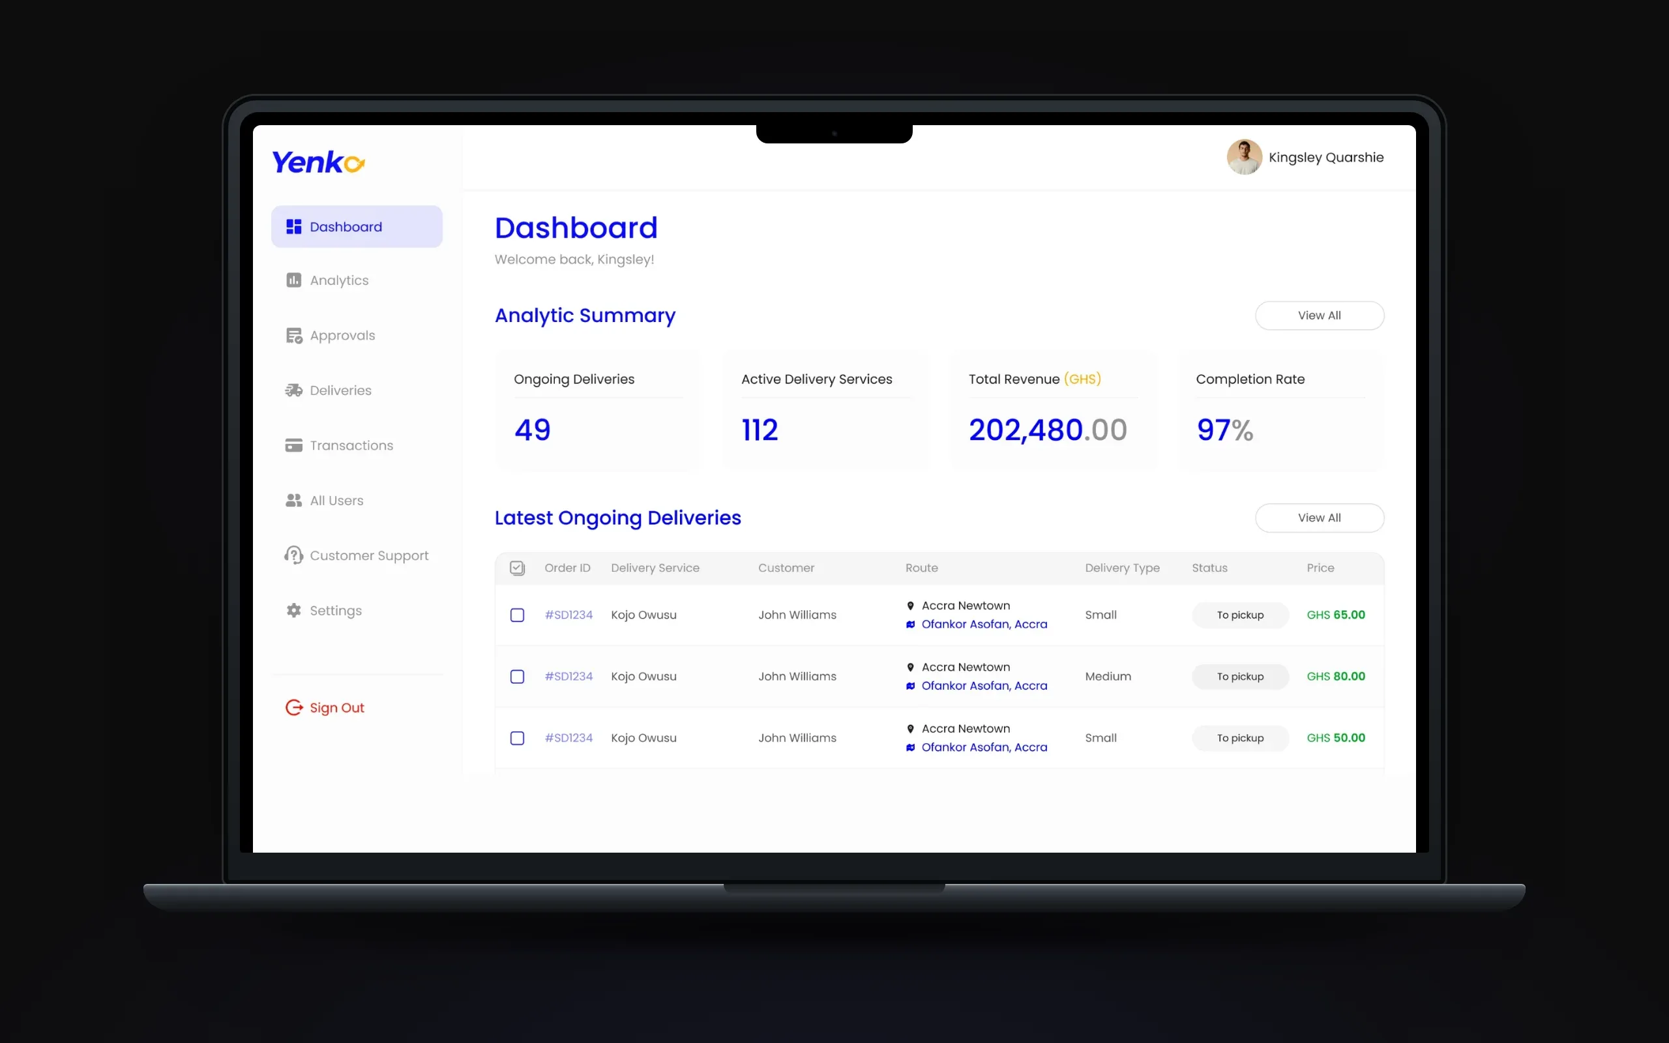Viewport: 1669px width, 1043px height.
Task: Toggle the select-all checkbox in table header
Action: [517, 568]
